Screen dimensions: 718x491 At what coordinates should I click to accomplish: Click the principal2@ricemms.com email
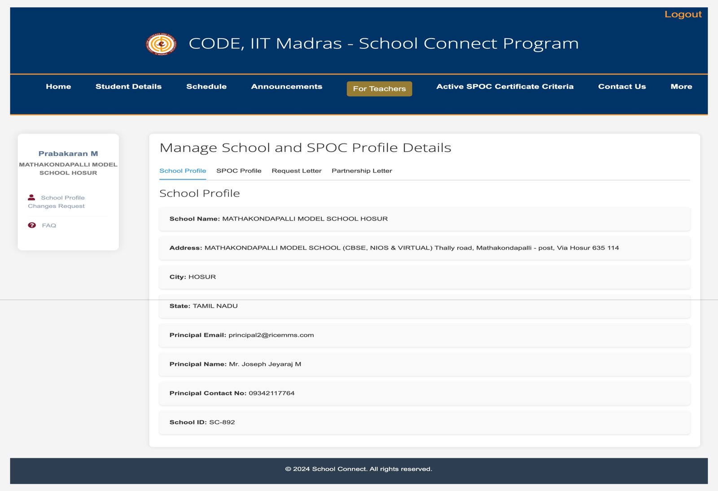[x=271, y=335]
